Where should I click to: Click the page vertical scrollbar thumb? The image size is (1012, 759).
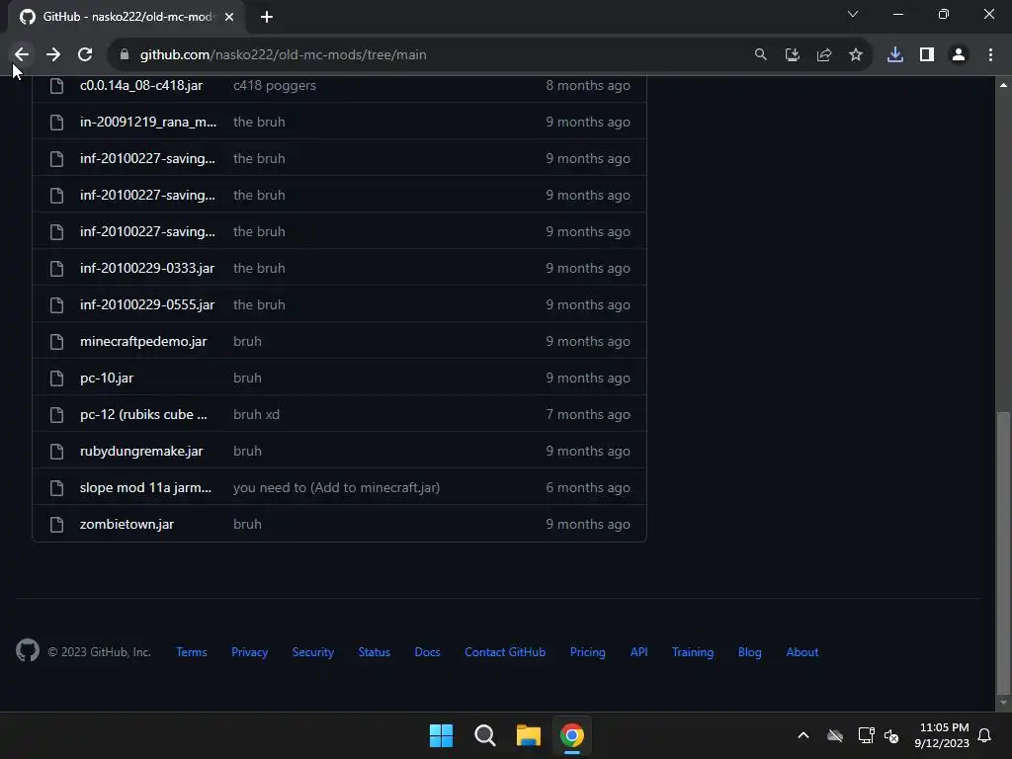tap(1003, 551)
